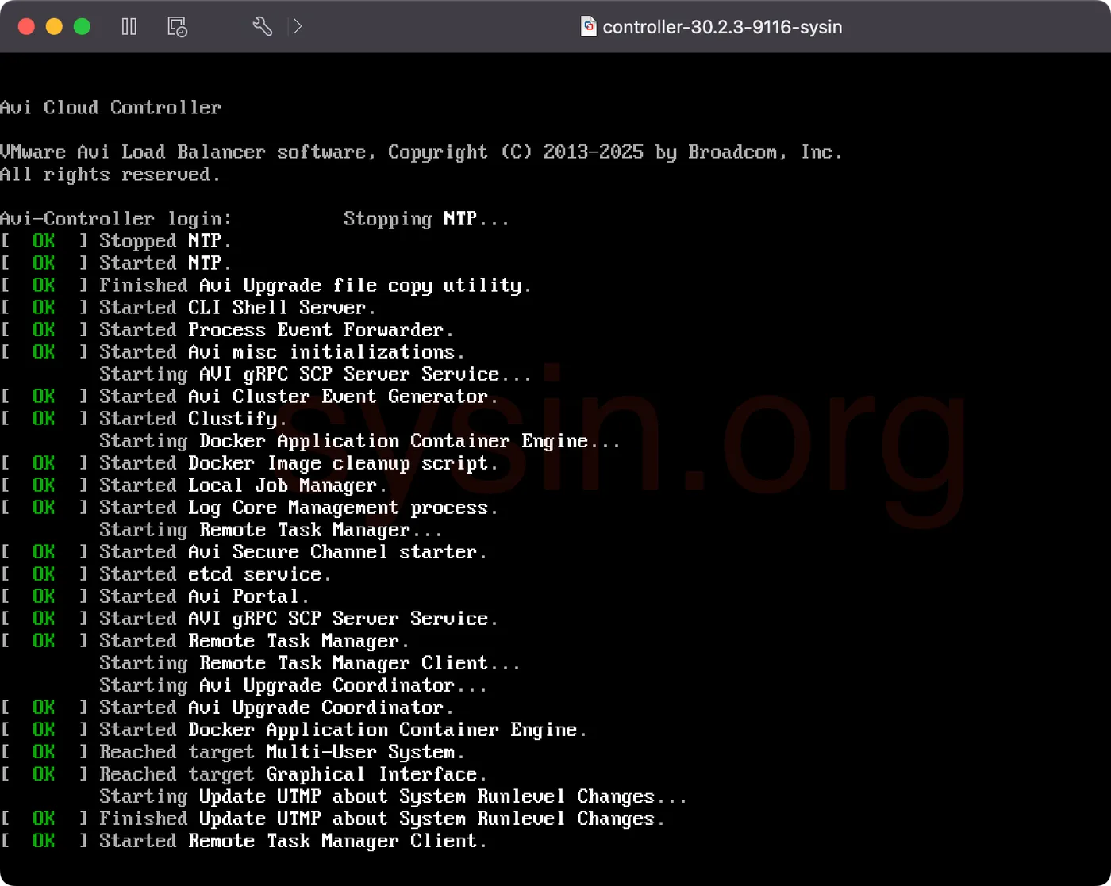Click 'Starting Remote Task Manager Client...'
This screenshot has height=886, width=1111.
(x=309, y=663)
